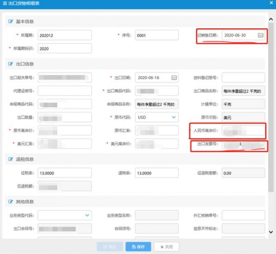Click the 计量单位 field showing 千克
The width and height of the screenshot is (276, 254).
pyautogui.click(x=243, y=104)
